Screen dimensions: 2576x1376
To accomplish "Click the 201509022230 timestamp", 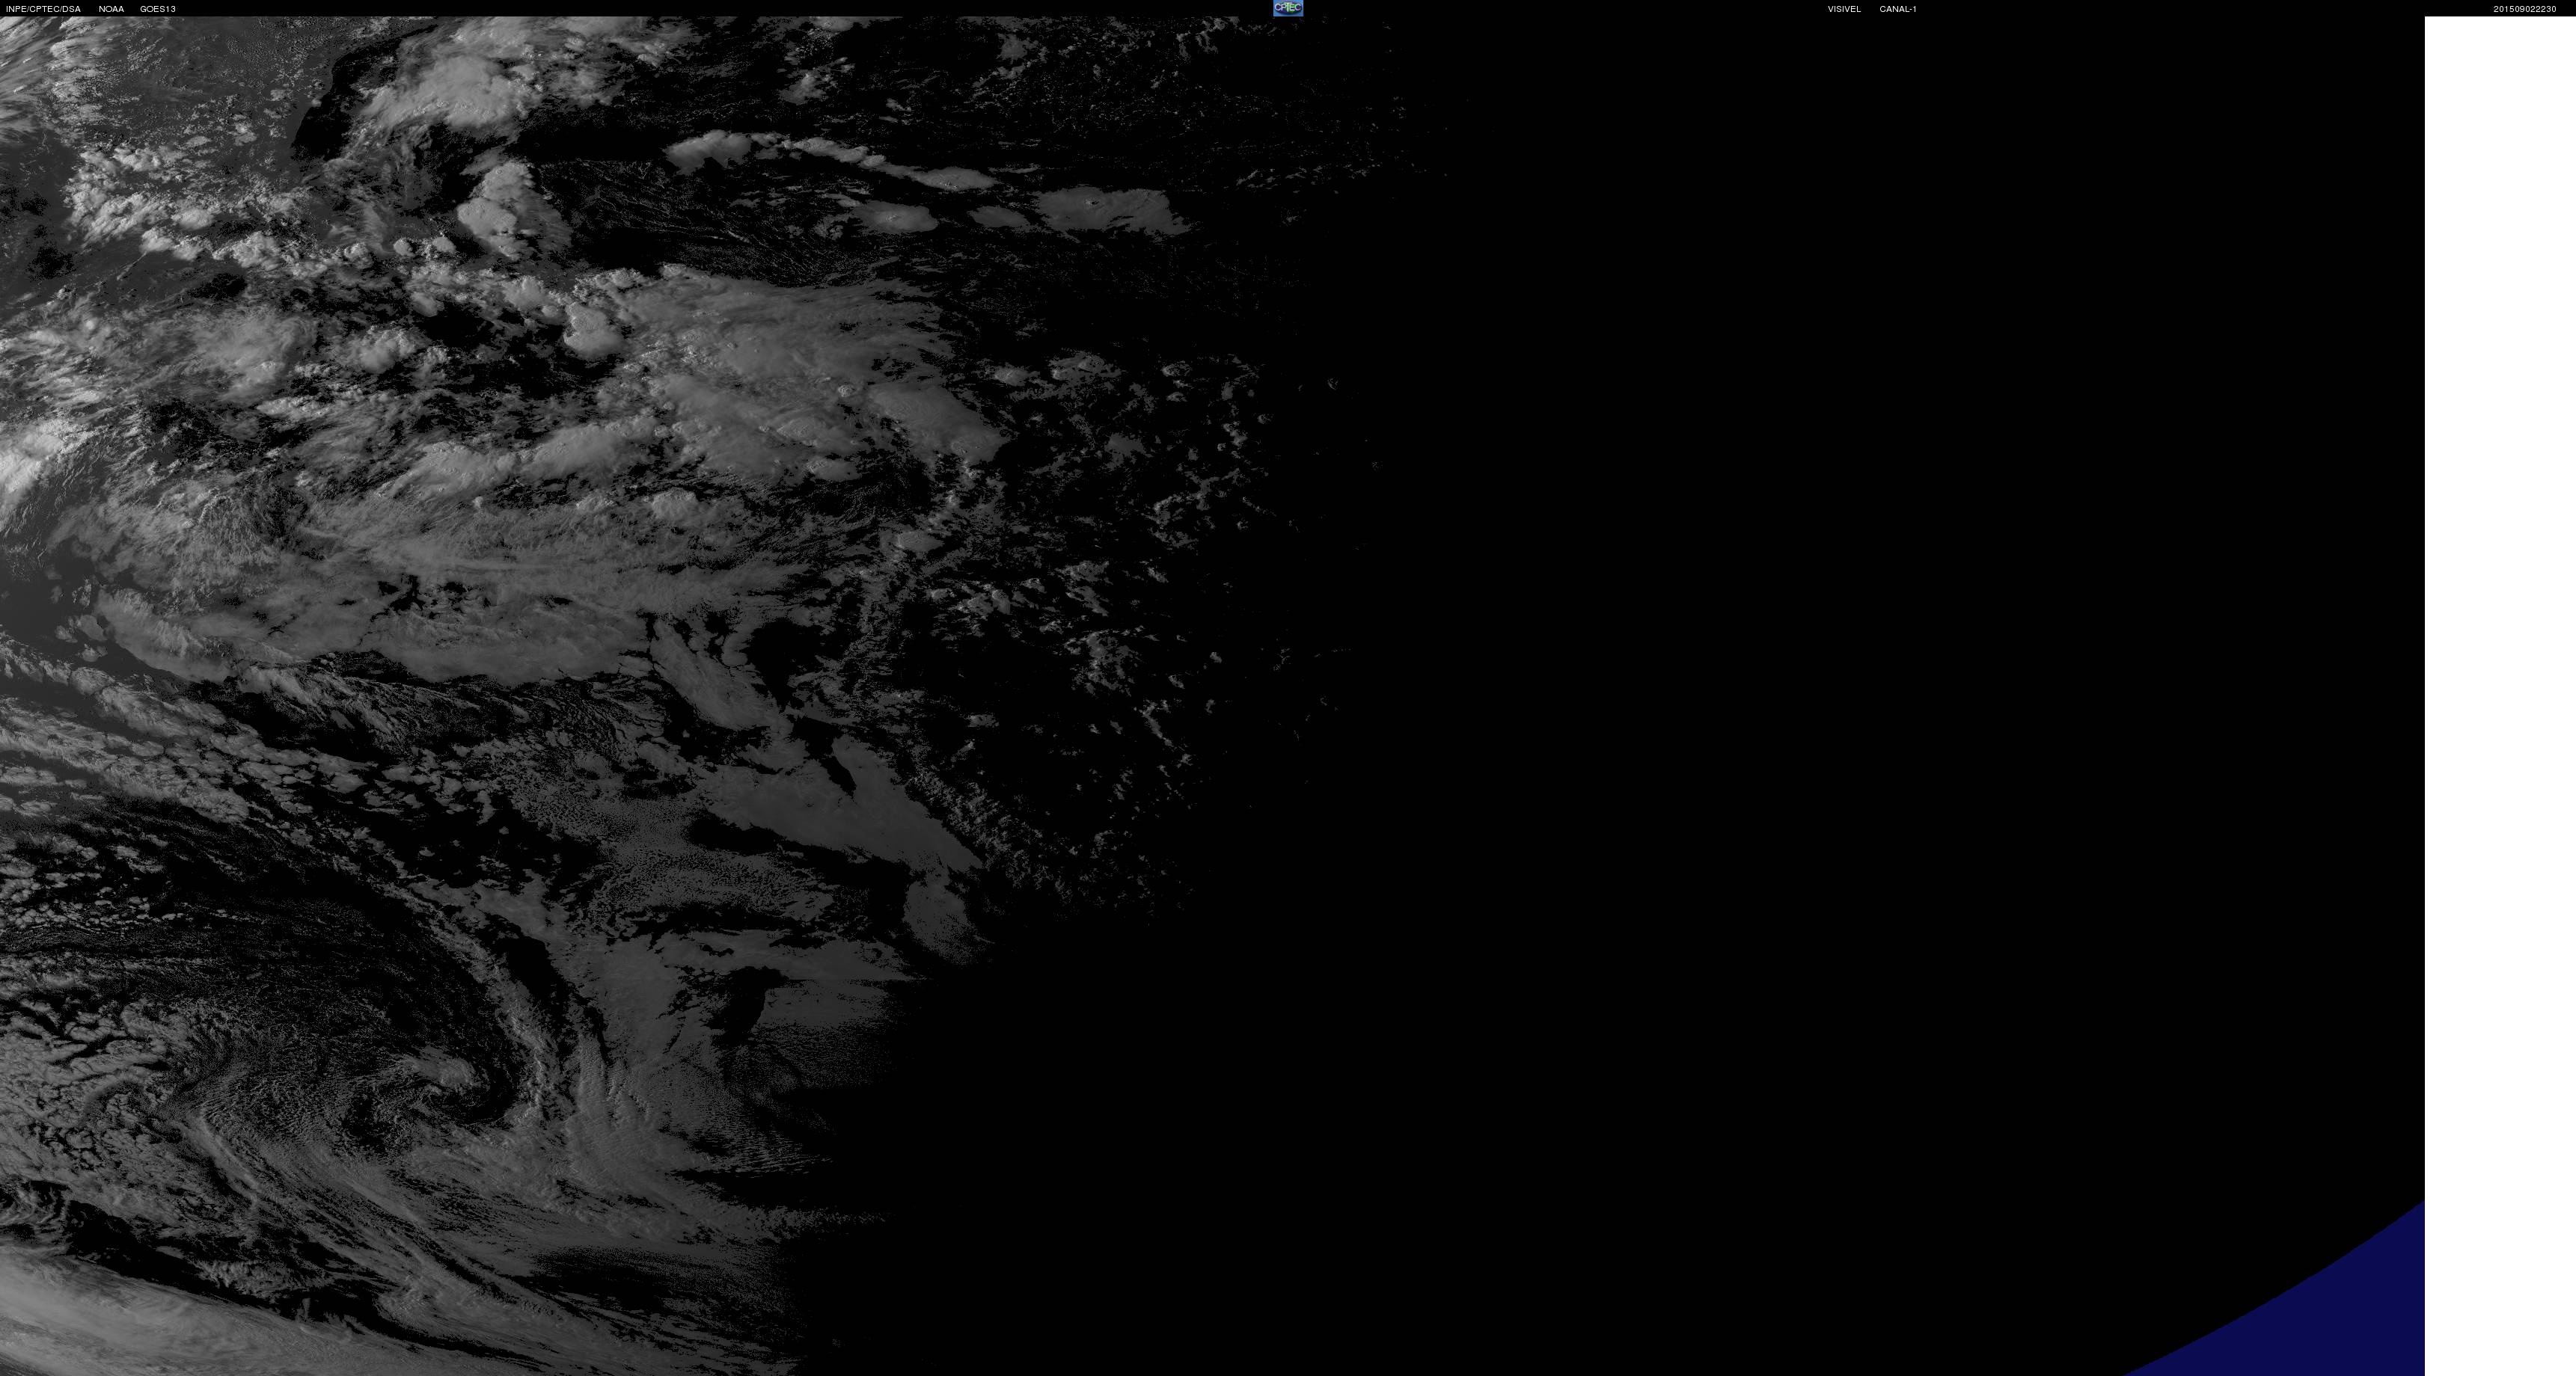I will pyautogui.click(x=2524, y=9).
